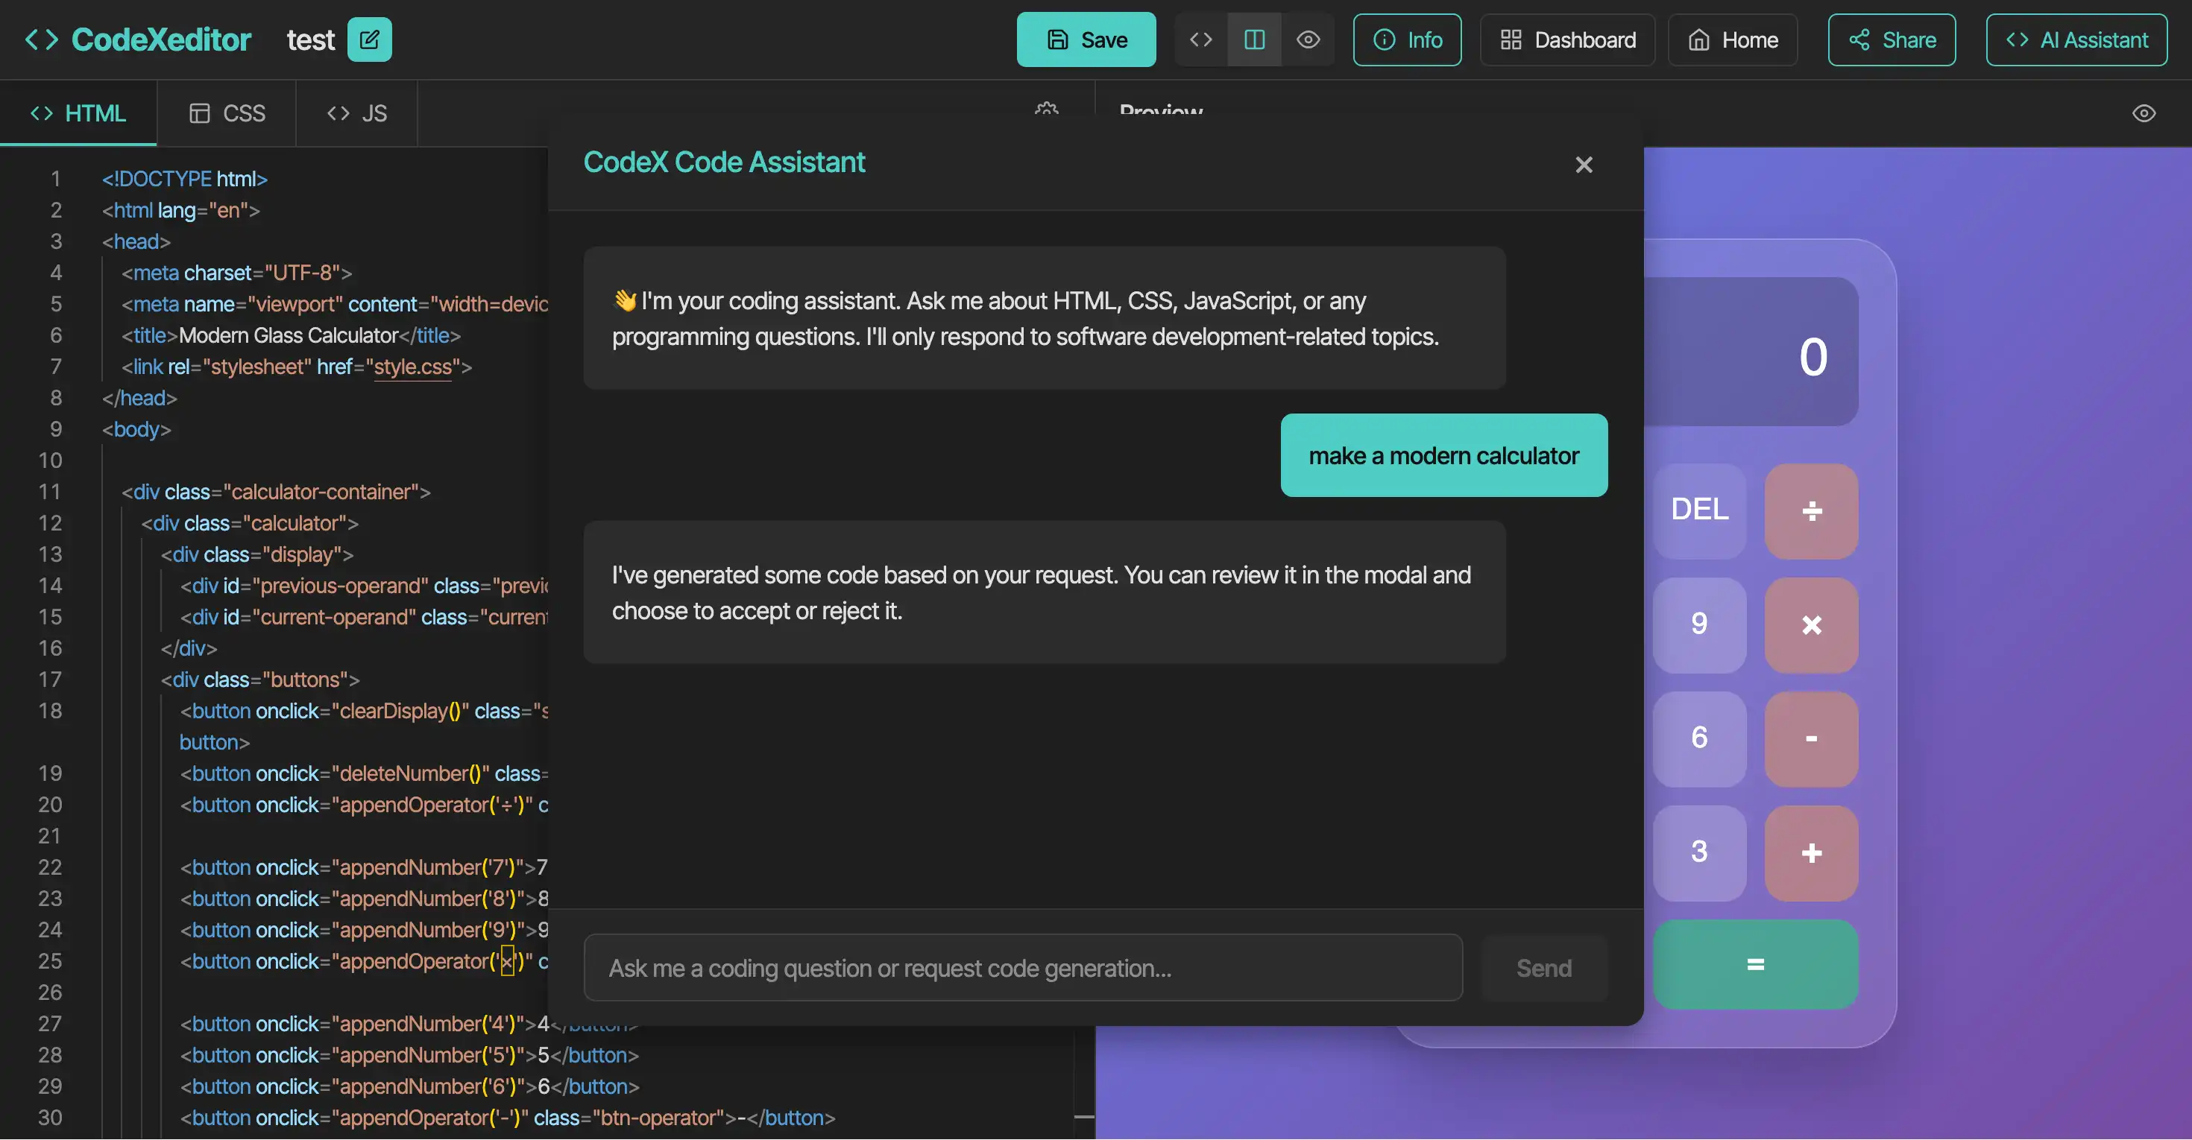Click the div class="buttons" line
Screen dimensions: 2192x1140
point(260,680)
